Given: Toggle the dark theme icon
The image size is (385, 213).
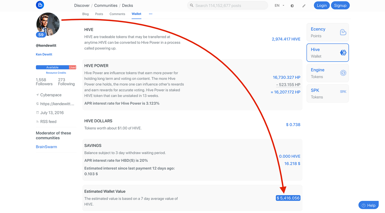Looking at the screenshot, I should (292, 6).
